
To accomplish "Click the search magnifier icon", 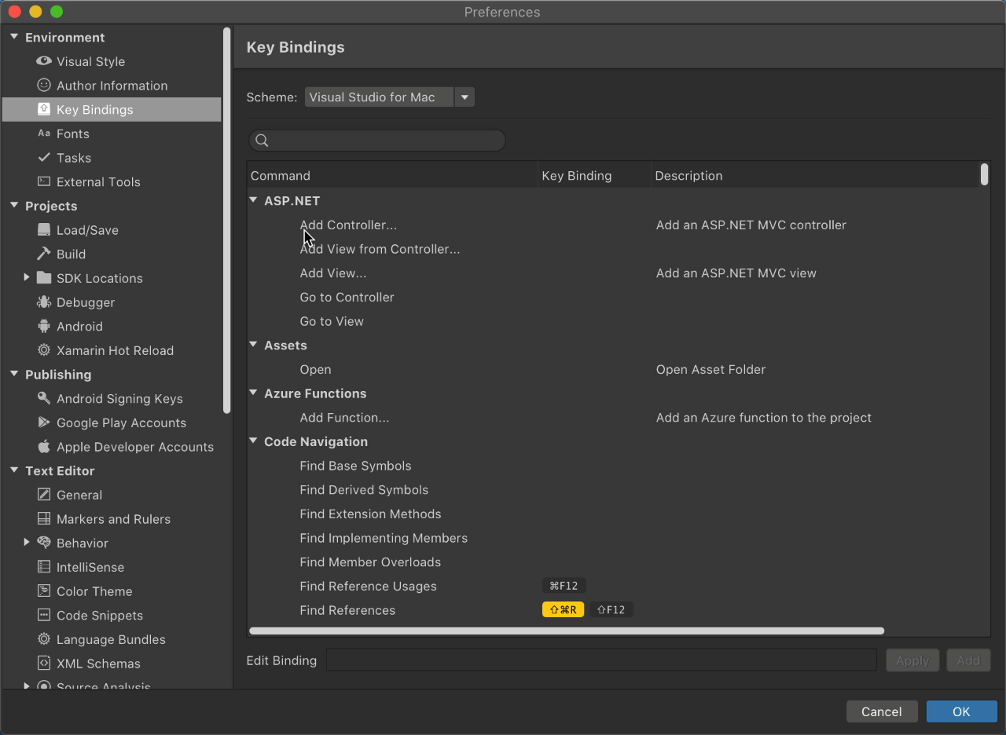I will 263,141.
